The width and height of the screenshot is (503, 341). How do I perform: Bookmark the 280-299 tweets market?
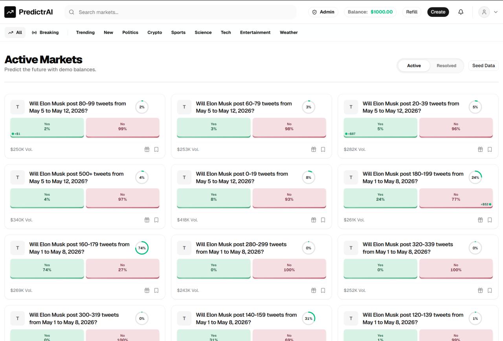(x=323, y=290)
